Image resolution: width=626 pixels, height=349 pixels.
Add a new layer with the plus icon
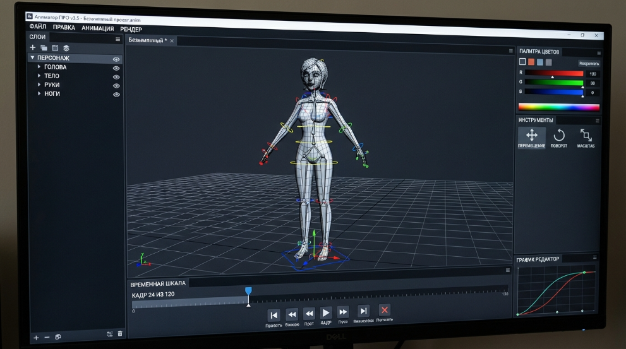point(33,48)
